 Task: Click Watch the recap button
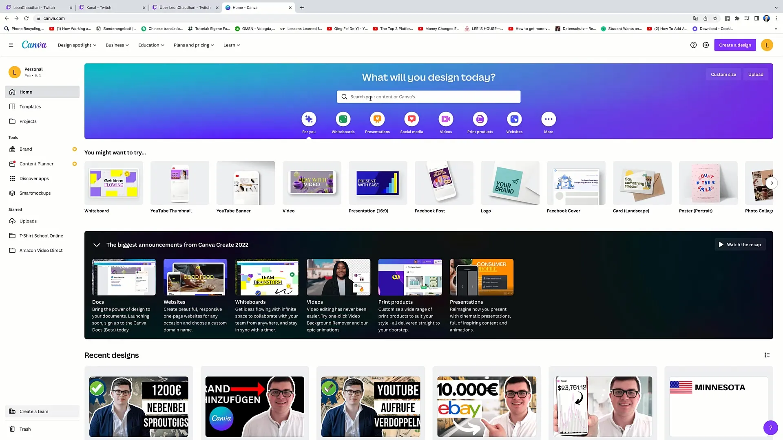coord(740,245)
